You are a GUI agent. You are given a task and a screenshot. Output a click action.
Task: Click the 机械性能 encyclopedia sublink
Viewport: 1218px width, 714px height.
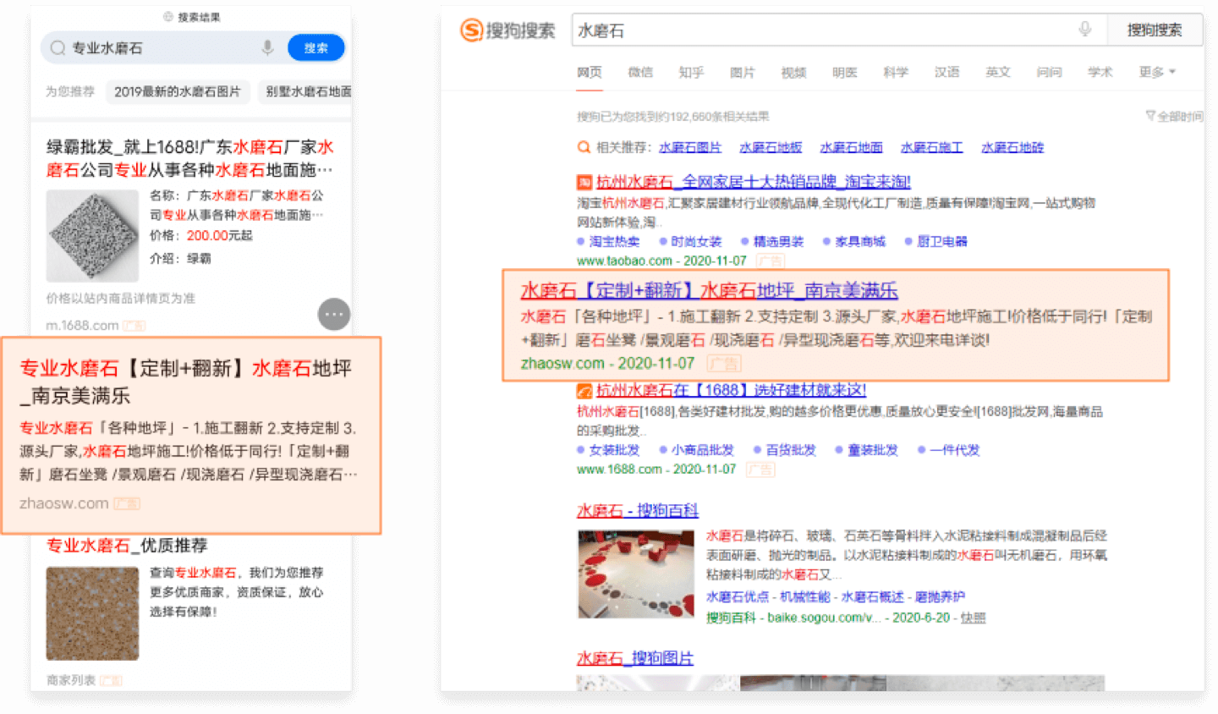point(804,597)
